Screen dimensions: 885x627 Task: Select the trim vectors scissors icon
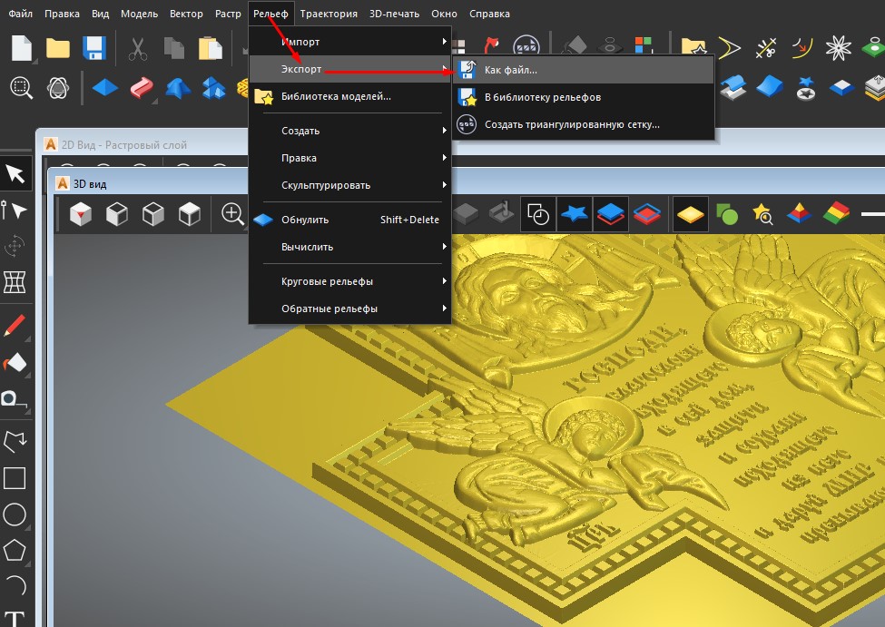[766, 48]
